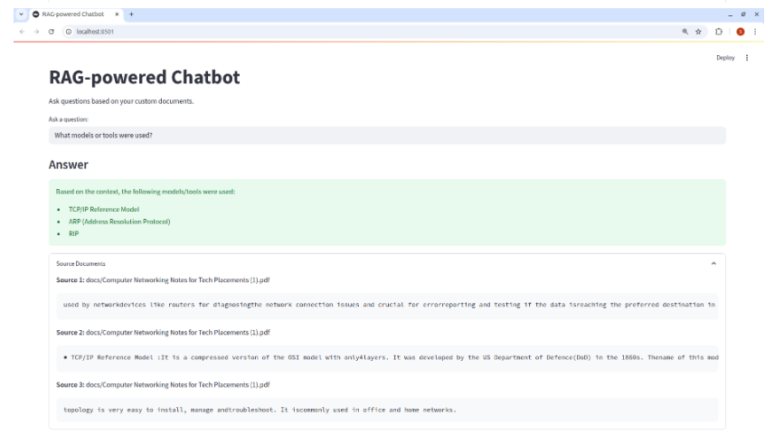Click the Source 1 code text block
Image resolution: width=765 pixels, height=435 pixels.
pos(387,305)
